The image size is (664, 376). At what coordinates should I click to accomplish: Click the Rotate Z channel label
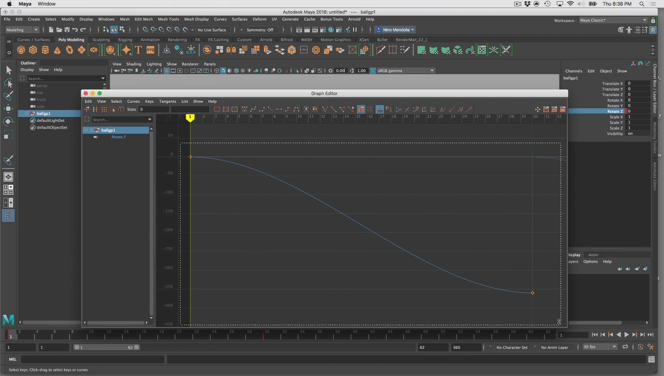coord(615,111)
